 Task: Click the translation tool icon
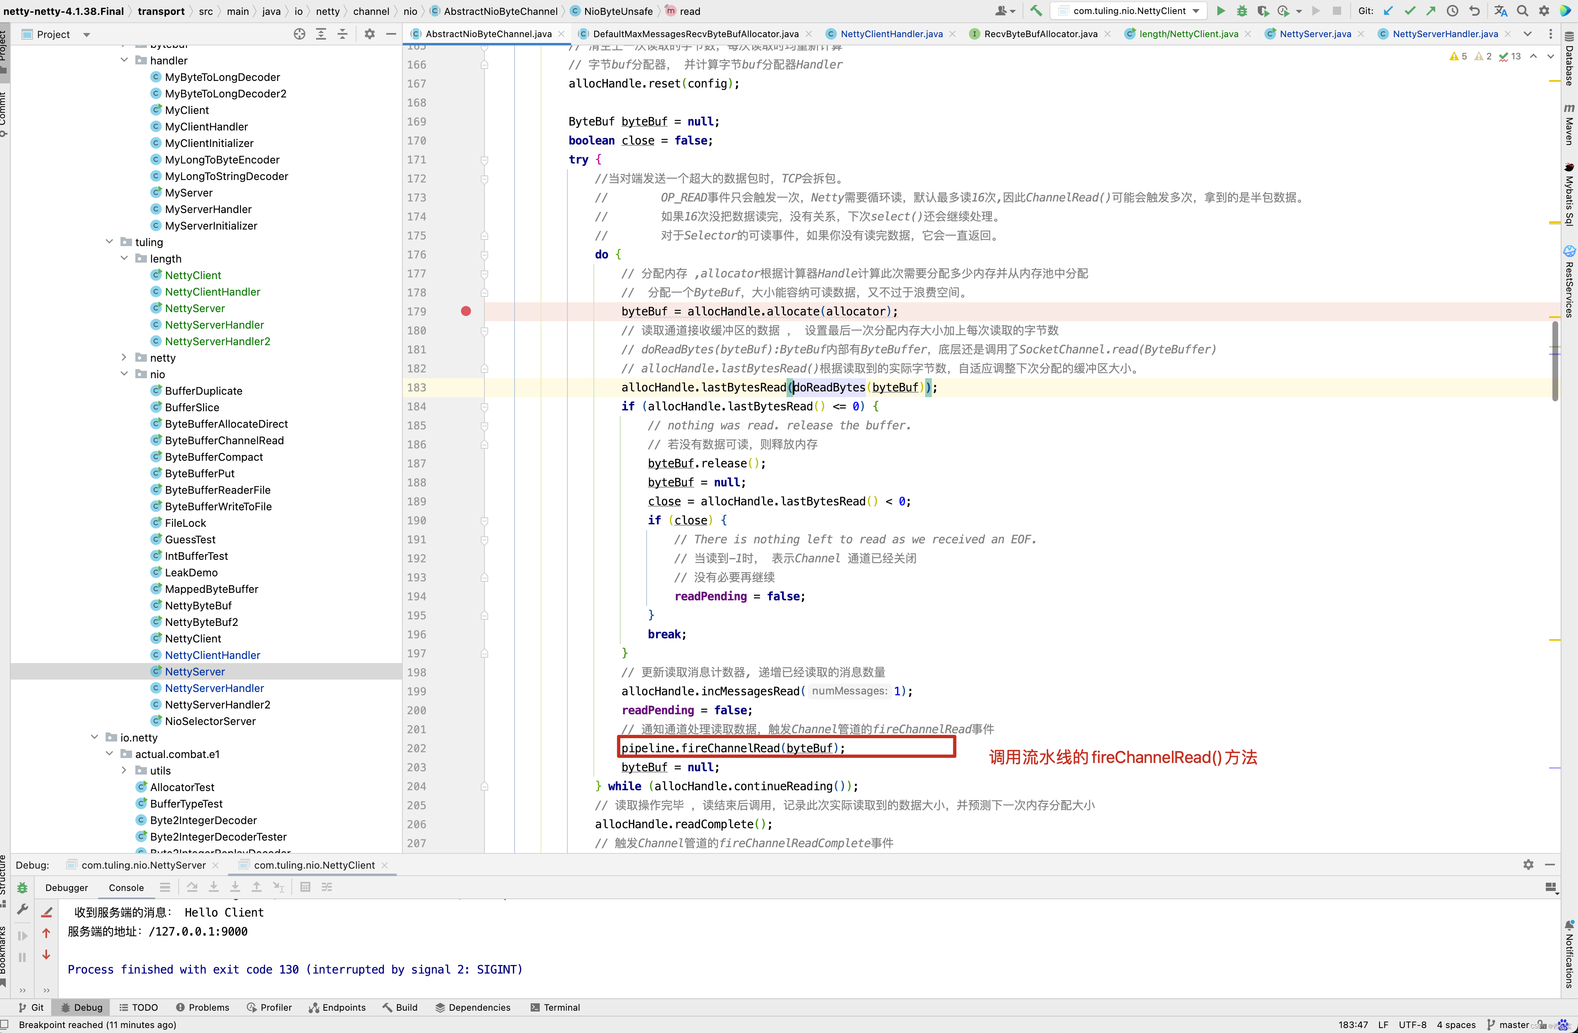click(x=1501, y=11)
